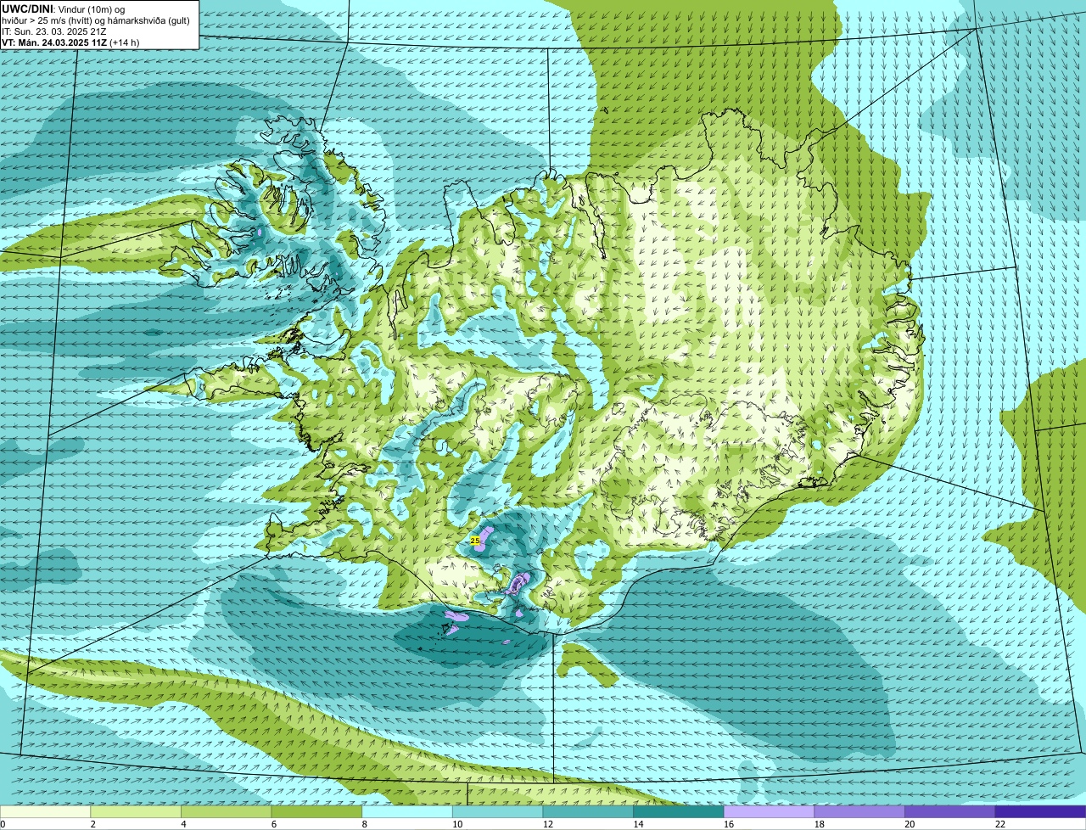Screen dimensions: 1086x830
Task: Click the legend tick label '6'
Action: (x=275, y=824)
